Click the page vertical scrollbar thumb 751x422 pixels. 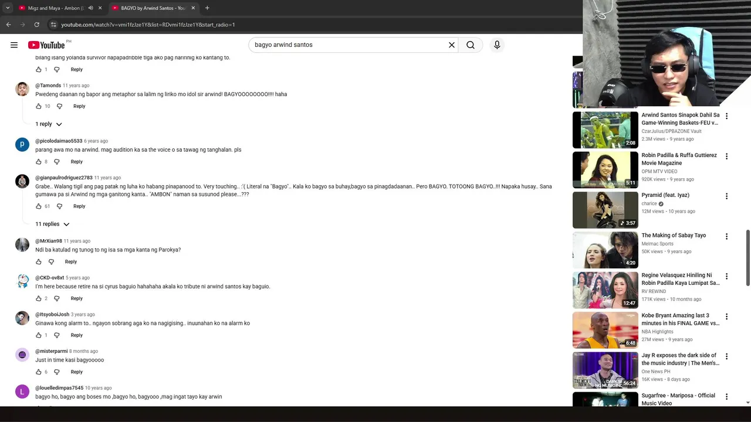[748, 258]
